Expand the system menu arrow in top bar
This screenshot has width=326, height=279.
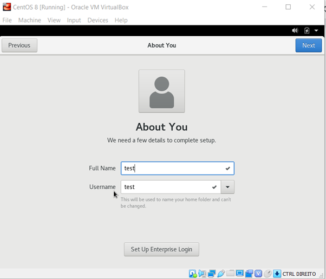coord(316,31)
